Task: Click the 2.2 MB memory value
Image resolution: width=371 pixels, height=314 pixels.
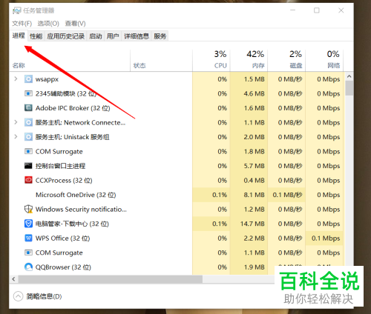Action: click(x=254, y=238)
